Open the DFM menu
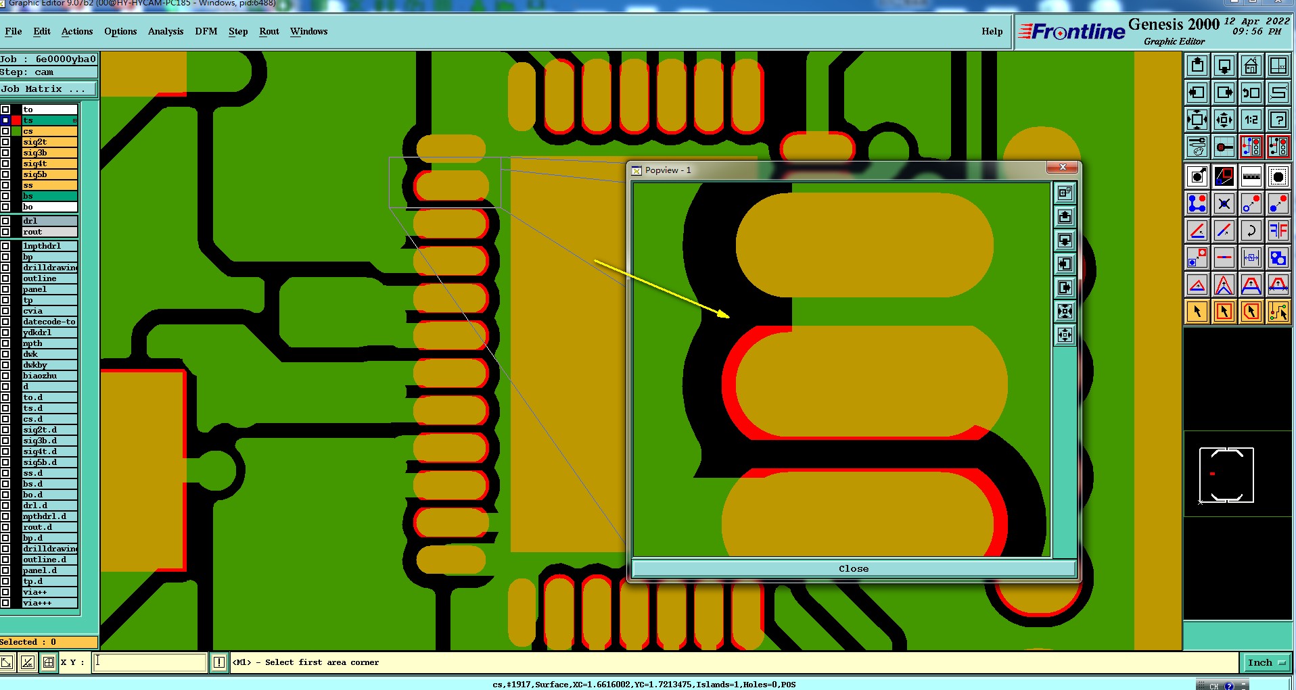1296x690 pixels. pos(206,31)
